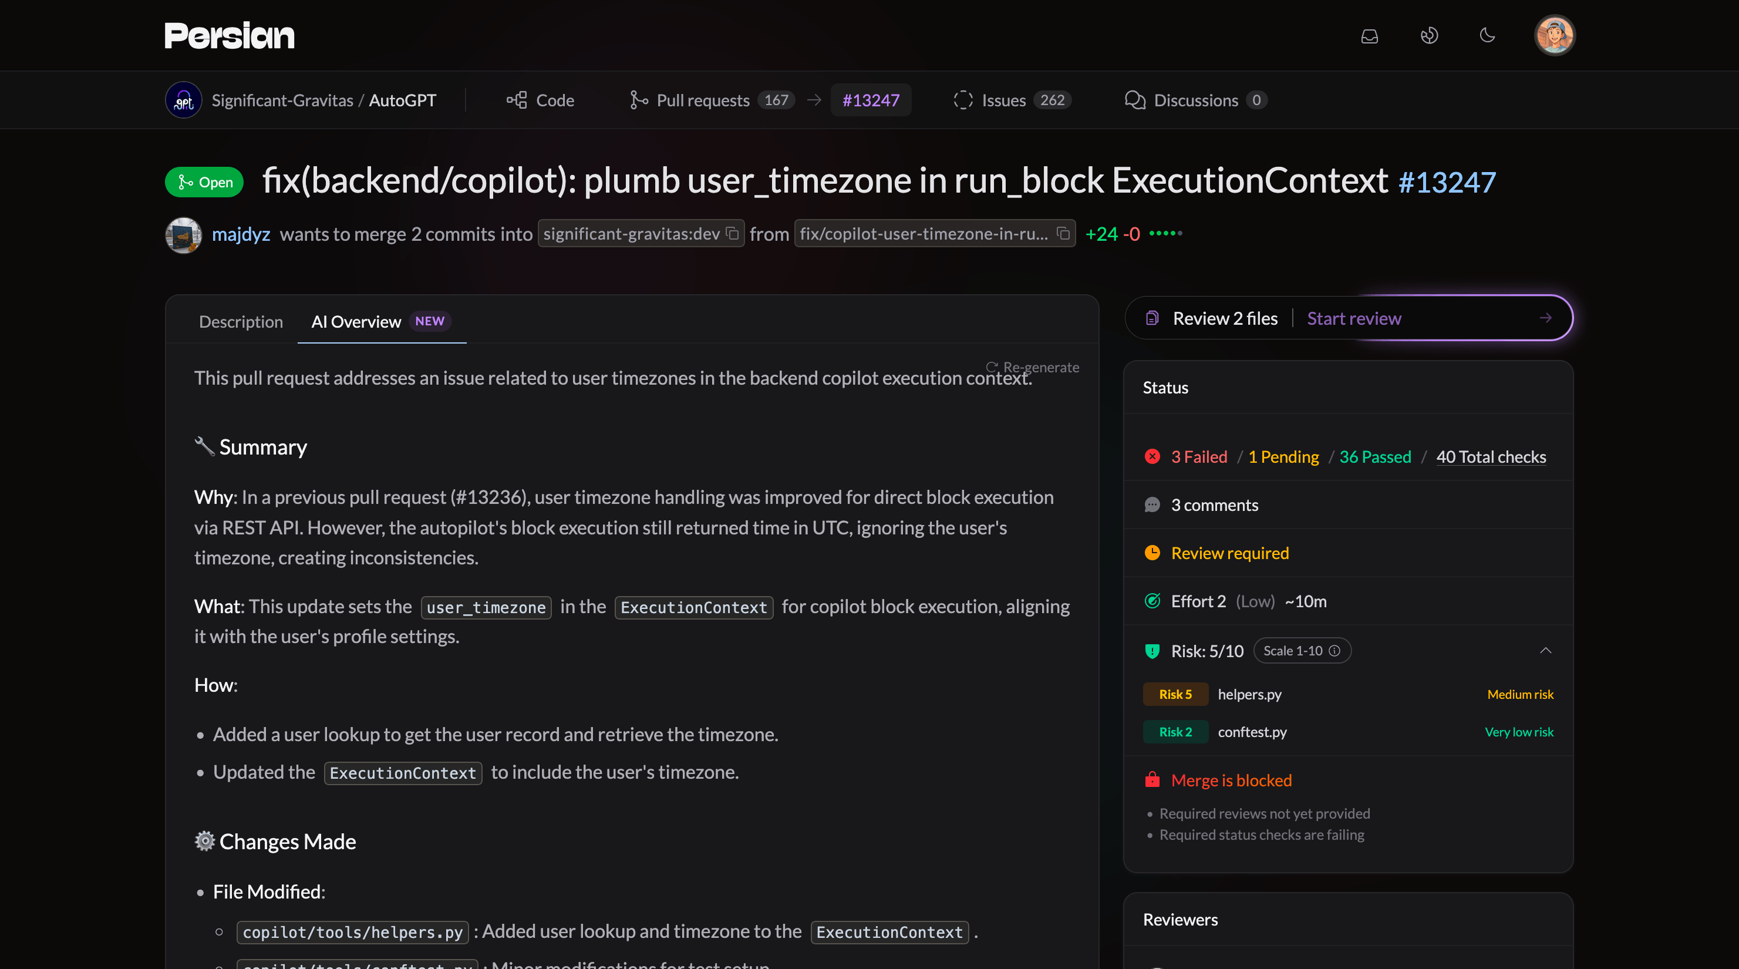Toggle dark mode moon icon

(x=1487, y=36)
